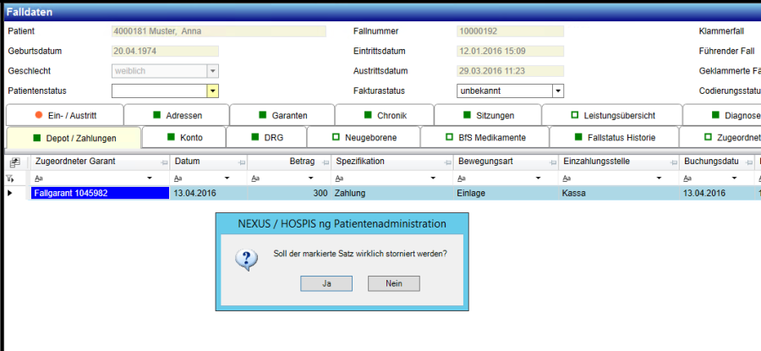Click the Patient field showing Muster, Anna
The image size is (761, 351).
click(219, 31)
